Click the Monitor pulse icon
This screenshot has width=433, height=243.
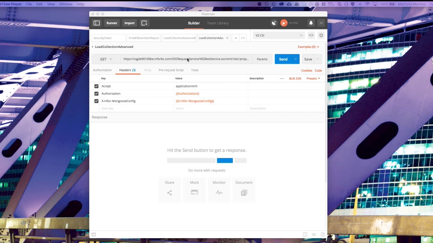219,193
